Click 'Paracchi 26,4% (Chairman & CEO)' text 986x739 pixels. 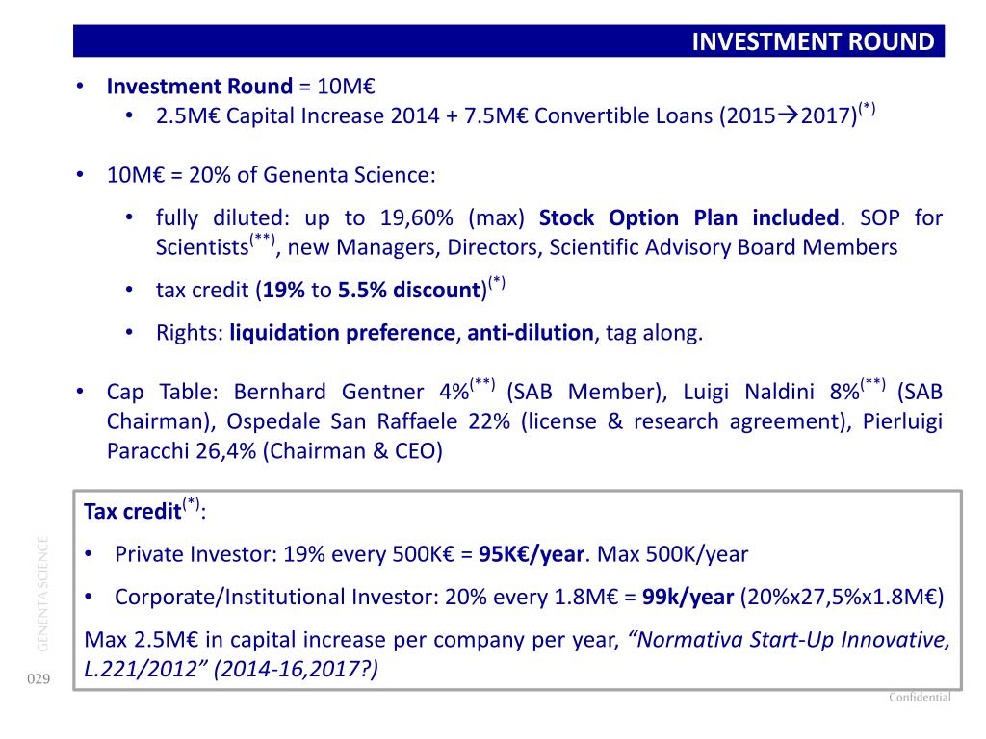coord(274,451)
